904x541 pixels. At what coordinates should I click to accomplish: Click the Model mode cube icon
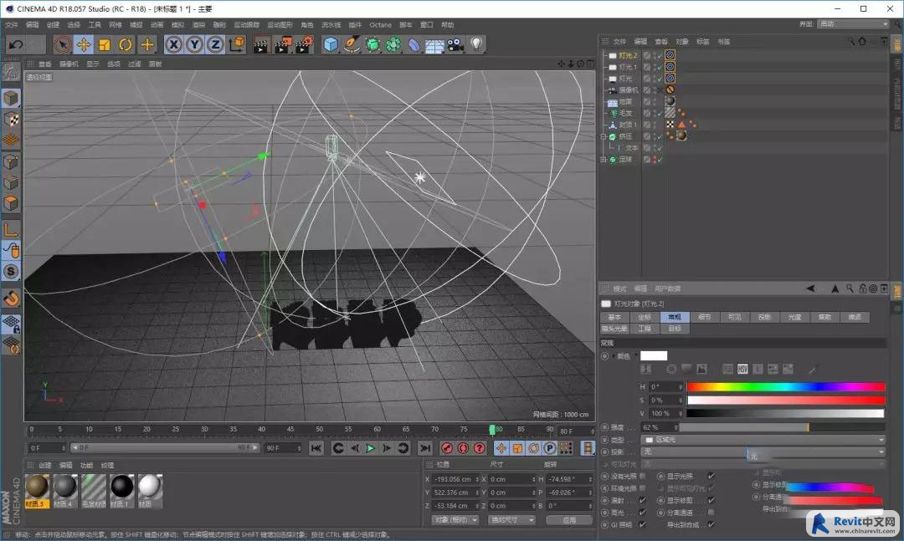click(11, 99)
